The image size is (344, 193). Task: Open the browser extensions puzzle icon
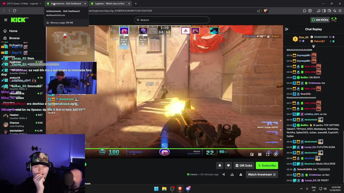[304, 11]
